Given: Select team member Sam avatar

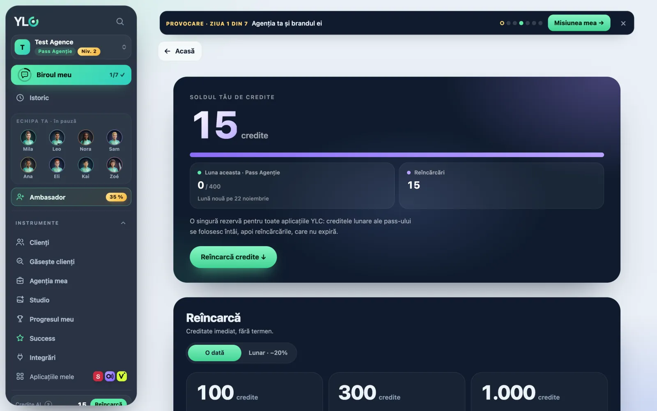Looking at the screenshot, I should [114, 138].
